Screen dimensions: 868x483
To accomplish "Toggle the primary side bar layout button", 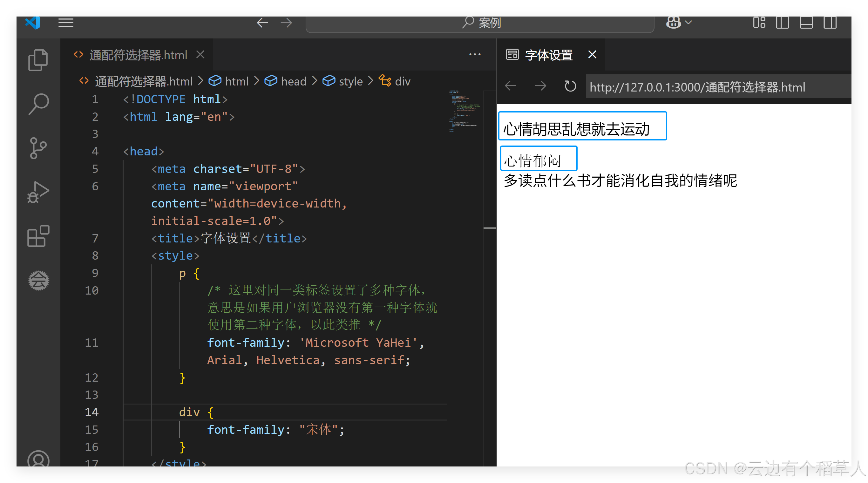I will point(782,23).
